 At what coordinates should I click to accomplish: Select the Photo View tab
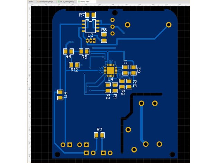(85, 2)
